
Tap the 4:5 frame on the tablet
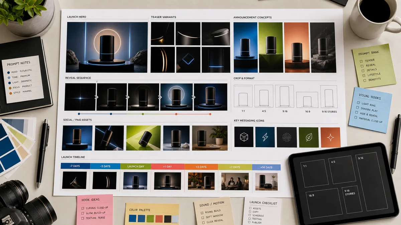(342, 169)
